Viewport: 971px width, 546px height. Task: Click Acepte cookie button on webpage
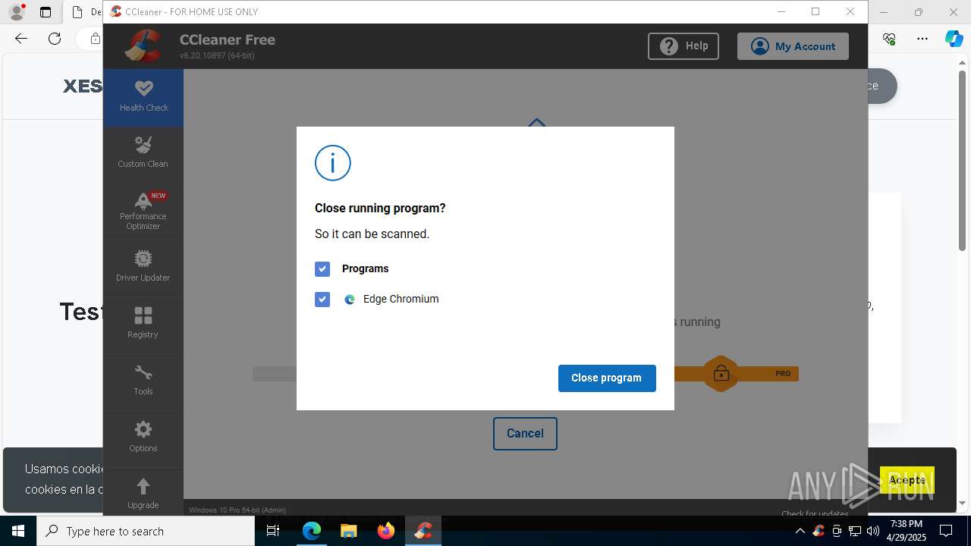click(x=907, y=480)
